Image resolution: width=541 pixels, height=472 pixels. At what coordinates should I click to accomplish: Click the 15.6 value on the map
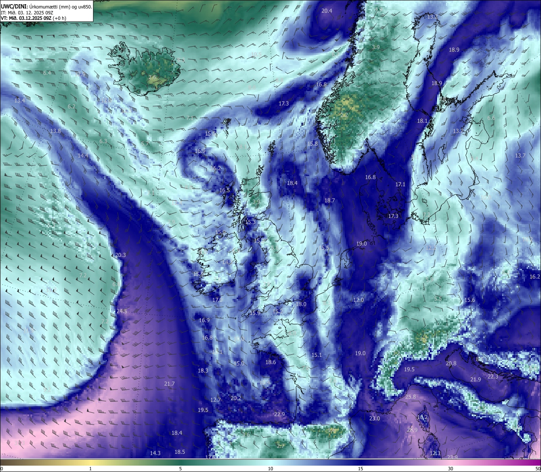pos(470,300)
